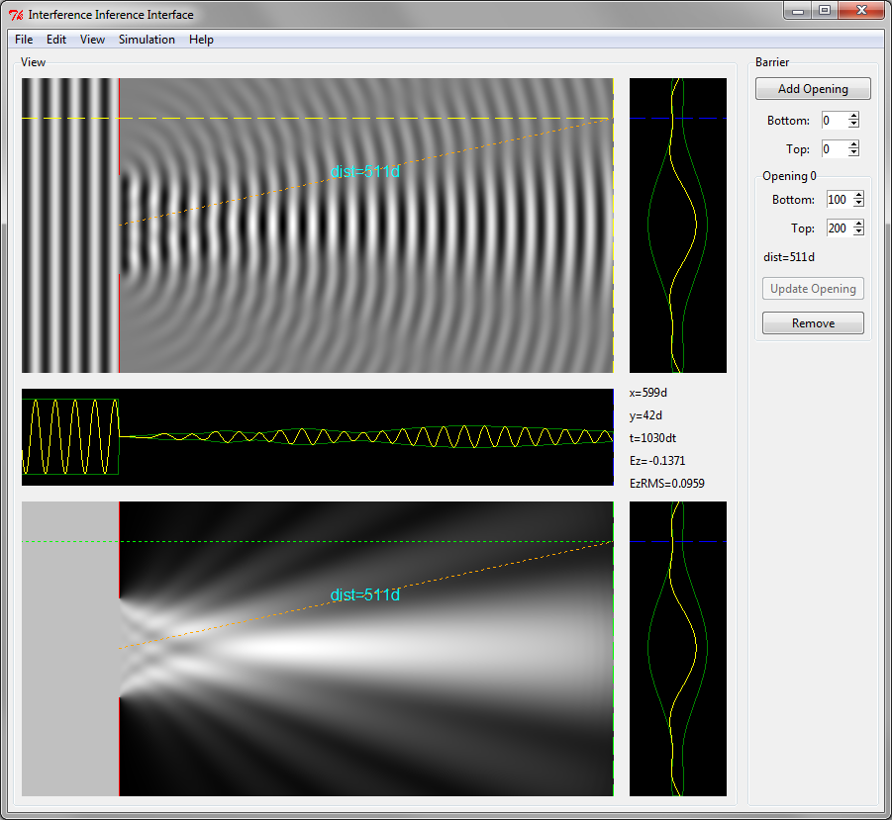This screenshot has height=820, width=892.
Task: Open the Edit menu
Action: coord(56,40)
